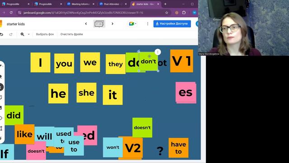Open Jamboard's three-dot more actions menu
The height and width of the screenshot is (163, 289).
(x=148, y=24)
